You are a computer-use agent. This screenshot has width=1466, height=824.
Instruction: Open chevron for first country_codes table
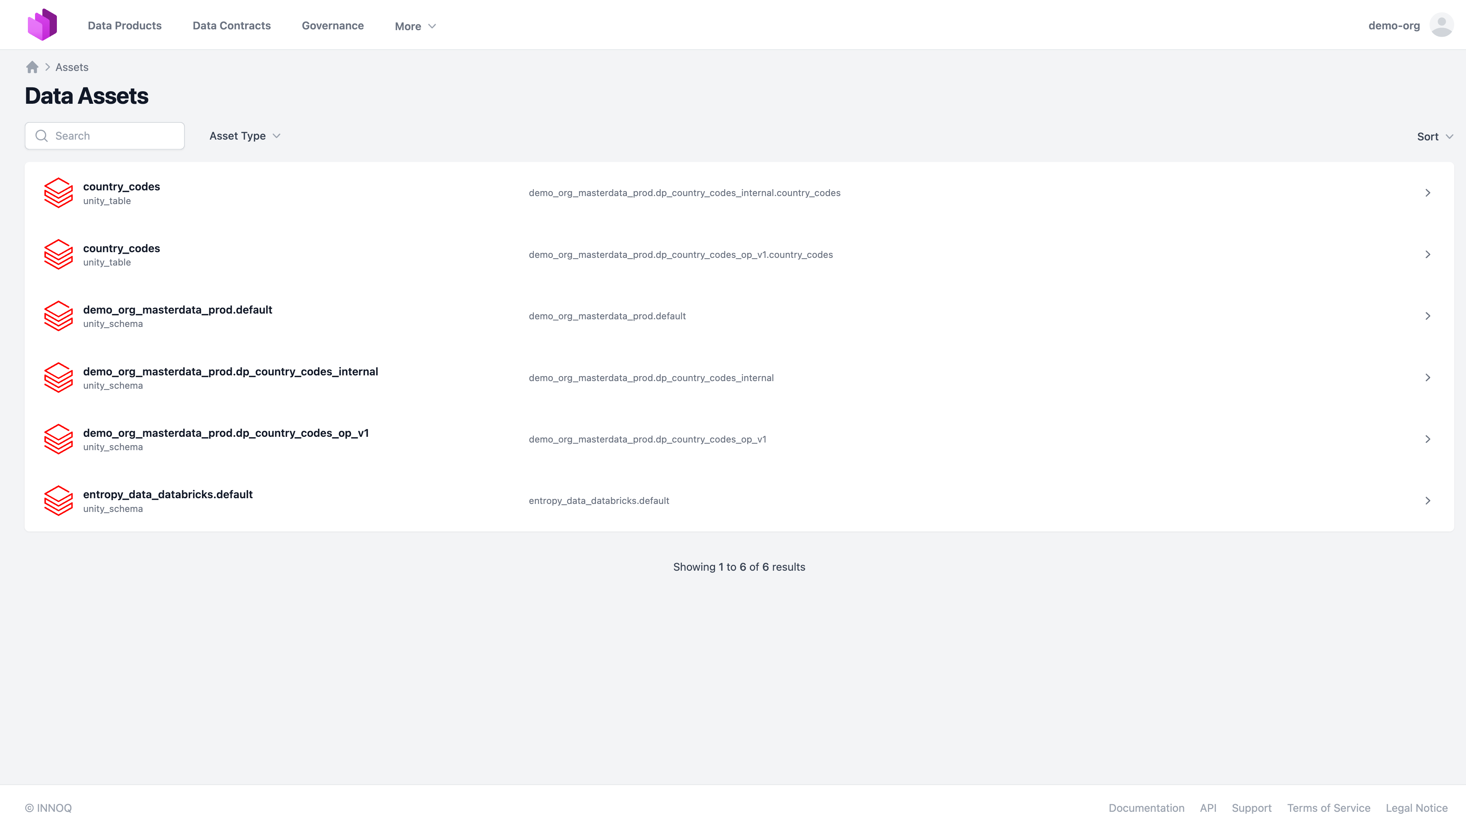1427,193
